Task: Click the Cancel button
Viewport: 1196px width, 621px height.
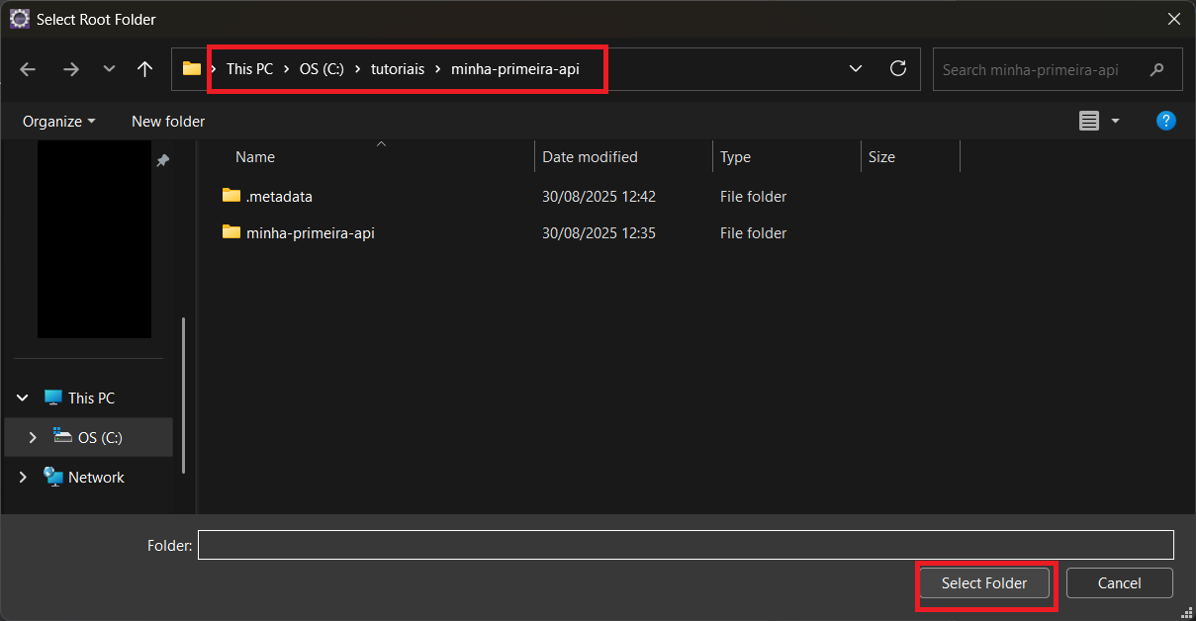Action: [x=1119, y=582]
